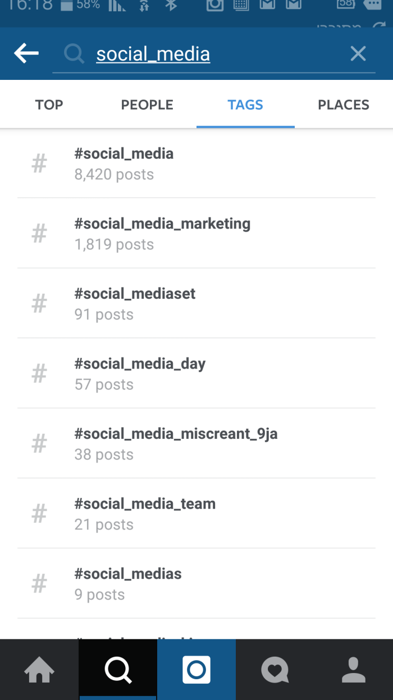Screen dimensions: 393x700
Task: Select the TAGS tab
Action: click(x=245, y=105)
